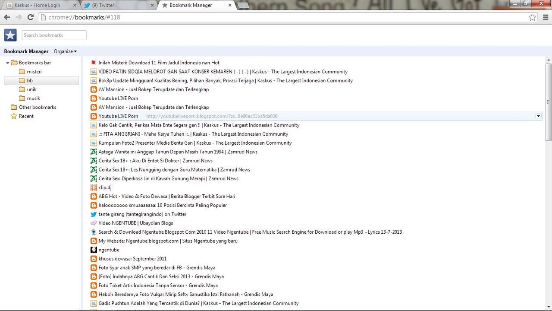Close the Bookmark Manager tab

pos(230,6)
